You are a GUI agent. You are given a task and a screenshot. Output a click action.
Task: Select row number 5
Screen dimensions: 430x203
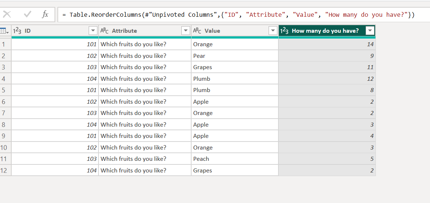[5, 90]
